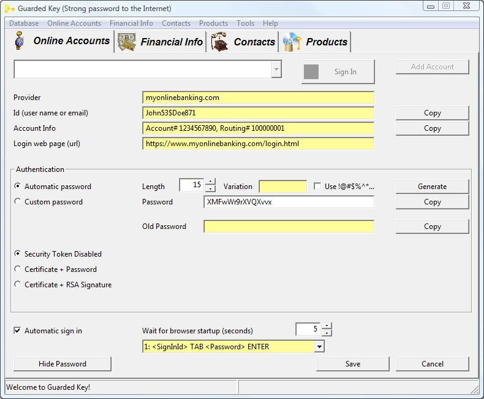This screenshot has height=399, width=484.
Task: Click the Length number field showing 15
Action: [192, 185]
